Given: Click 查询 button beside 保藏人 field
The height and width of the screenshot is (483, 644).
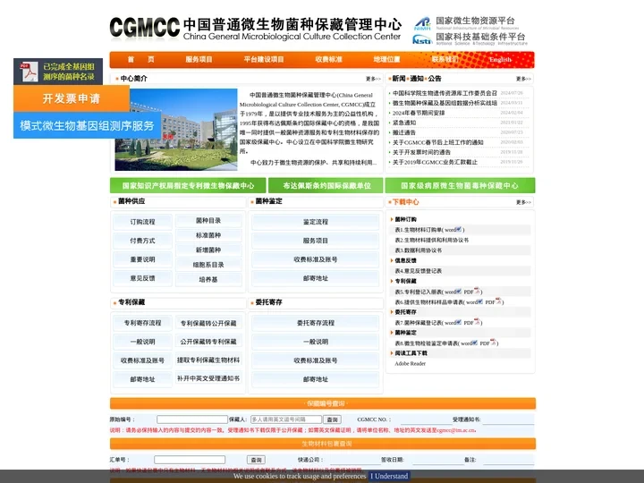Looking at the screenshot, I should click(x=332, y=419).
